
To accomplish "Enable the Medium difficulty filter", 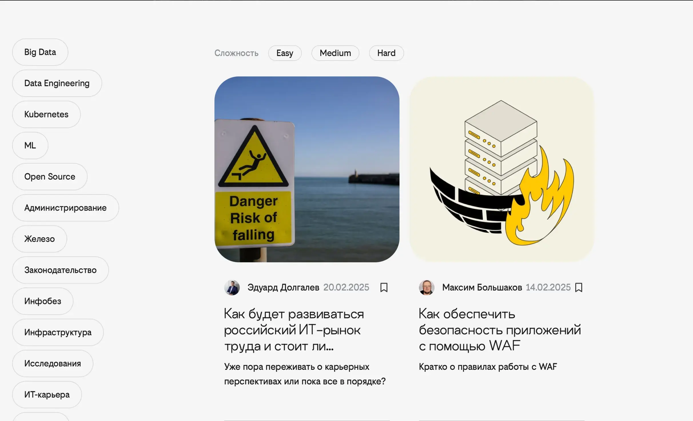I will point(335,53).
